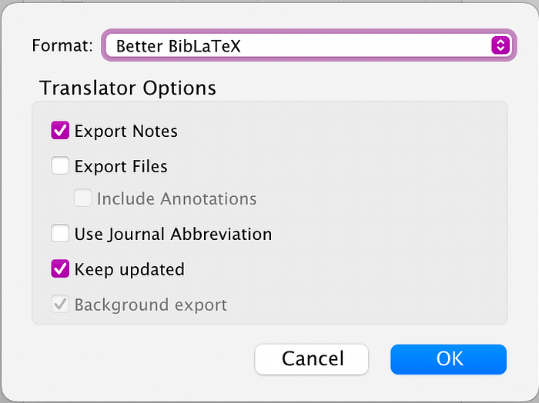539x403 pixels.
Task: Click the 'Format:' label
Action: click(62, 45)
